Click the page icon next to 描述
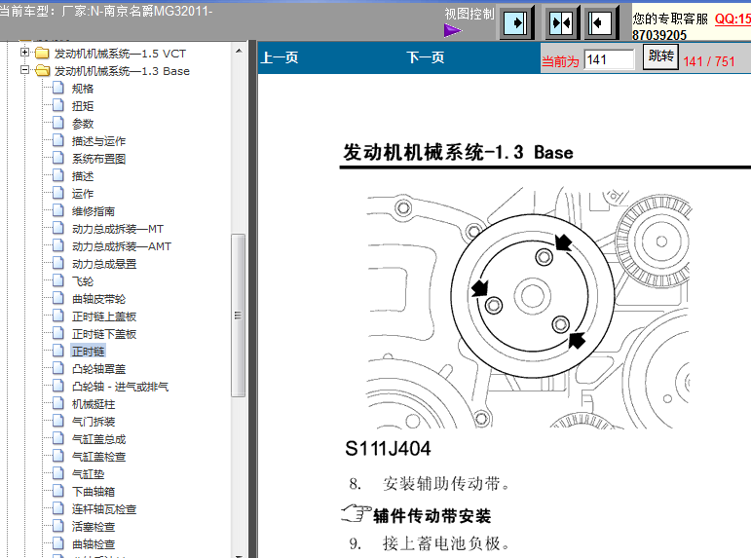751x558 pixels. pos(57,175)
